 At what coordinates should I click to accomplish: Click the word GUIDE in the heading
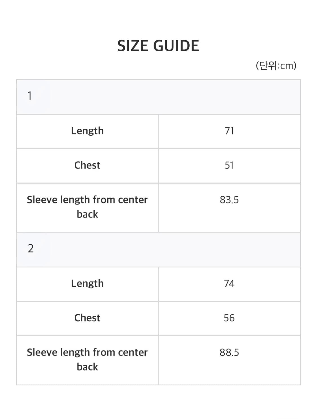176,46
